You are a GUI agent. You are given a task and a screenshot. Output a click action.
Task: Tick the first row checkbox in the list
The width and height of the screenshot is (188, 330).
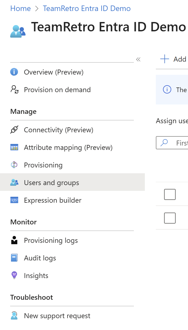click(170, 194)
